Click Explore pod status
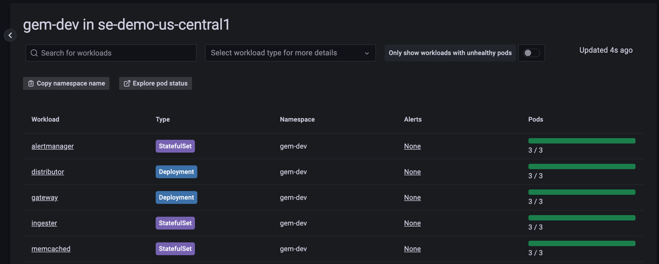The height and width of the screenshot is (264, 659). coord(155,83)
